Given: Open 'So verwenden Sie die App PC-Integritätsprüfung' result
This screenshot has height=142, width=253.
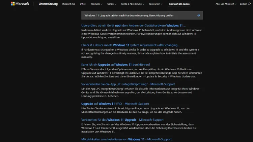Looking at the screenshot, I should tap(128, 84).
